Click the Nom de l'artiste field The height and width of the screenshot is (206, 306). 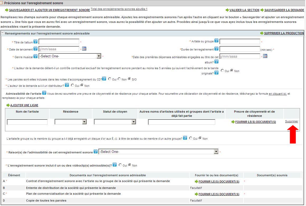[x=27, y=122]
